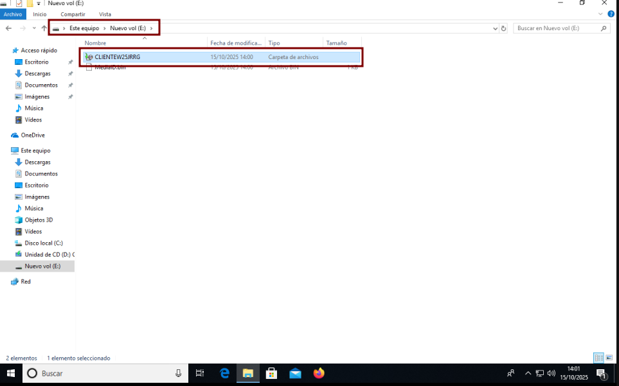Viewport: 619px width, 386px height.
Task: Open the network status tray icon
Action: pos(540,373)
